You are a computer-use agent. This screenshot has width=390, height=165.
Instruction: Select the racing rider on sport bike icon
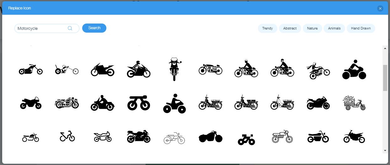click(139, 69)
